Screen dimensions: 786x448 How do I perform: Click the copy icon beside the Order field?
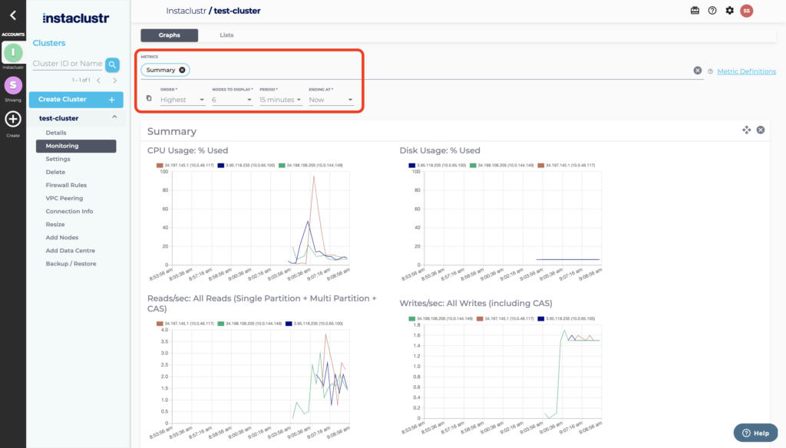(149, 99)
